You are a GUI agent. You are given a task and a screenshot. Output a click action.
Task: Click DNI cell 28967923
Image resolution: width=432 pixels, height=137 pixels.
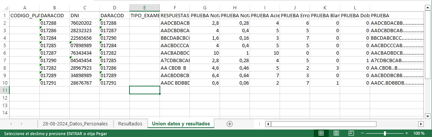tap(84, 68)
